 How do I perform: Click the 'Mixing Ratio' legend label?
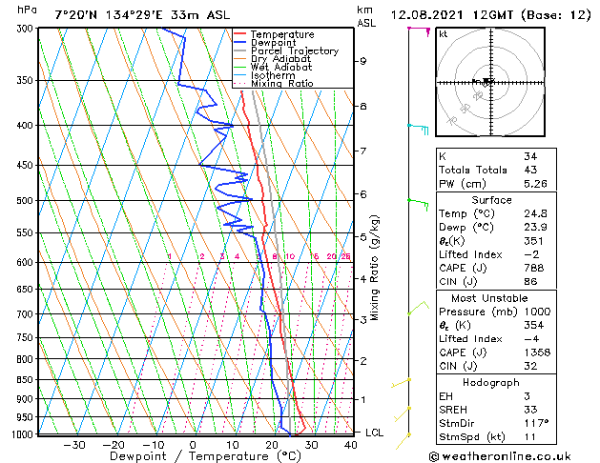click(x=282, y=84)
